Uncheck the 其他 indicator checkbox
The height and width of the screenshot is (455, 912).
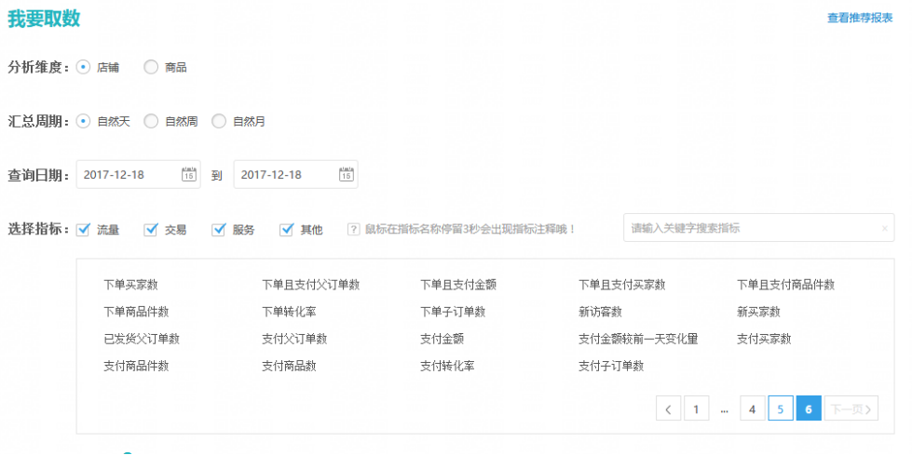286,229
